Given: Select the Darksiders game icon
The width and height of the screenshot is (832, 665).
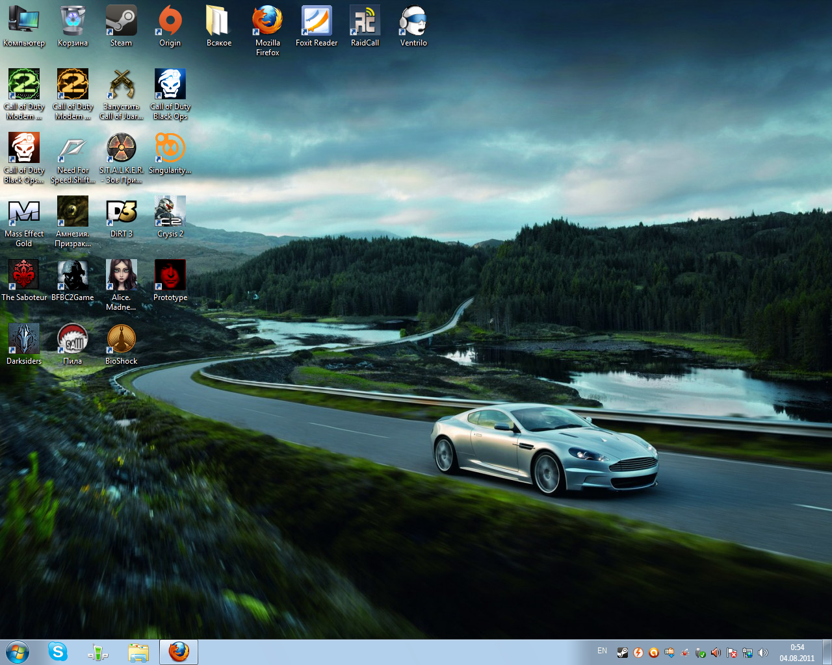Looking at the screenshot, I should click(x=24, y=340).
